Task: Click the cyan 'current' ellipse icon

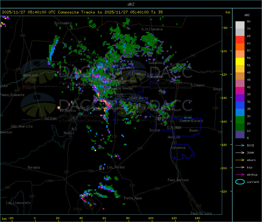Action: (240, 182)
